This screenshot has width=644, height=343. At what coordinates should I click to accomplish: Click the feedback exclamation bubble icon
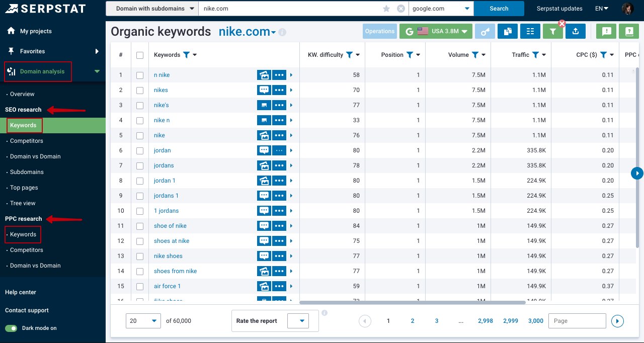tap(607, 31)
